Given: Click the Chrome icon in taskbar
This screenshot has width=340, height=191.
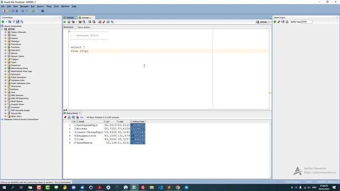Looking at the screenshot, I should (177, 187).
